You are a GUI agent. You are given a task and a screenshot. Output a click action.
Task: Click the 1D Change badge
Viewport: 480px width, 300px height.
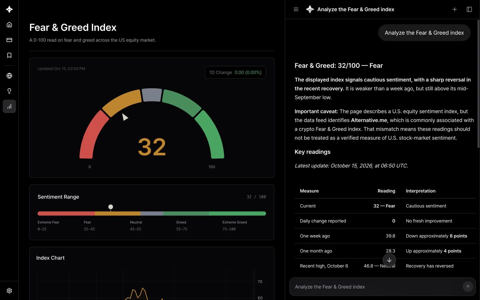pos(235,72)
